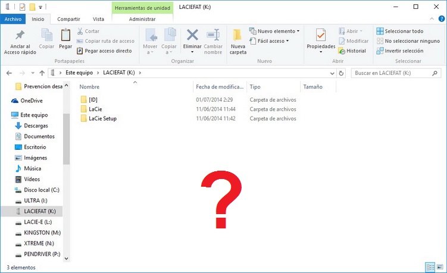The image size is (447, 273).
Task: Click the search box Buscar en LACIEFAT
Action: tap(393, 73)
